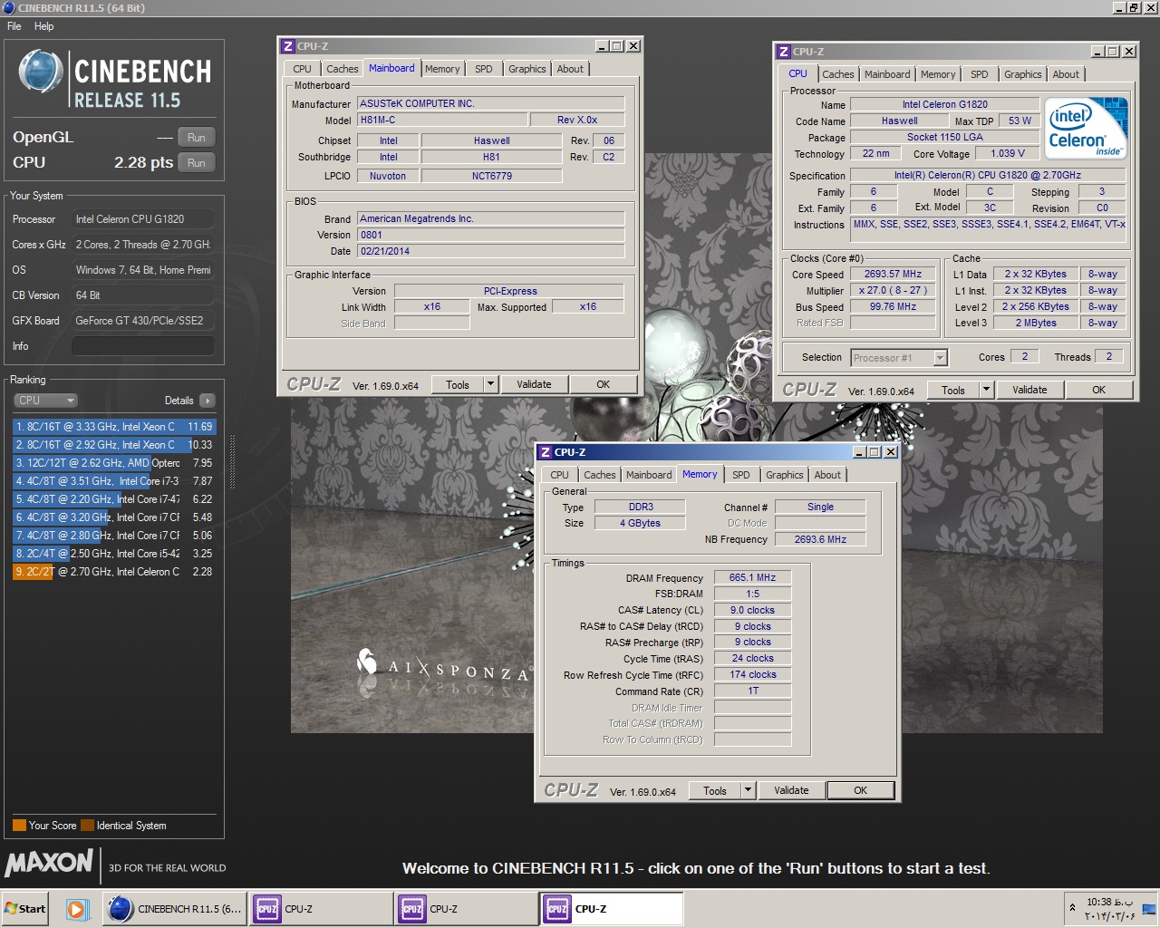Run the OpenGL benchmark
The image size is (1160, 928).
197,138
